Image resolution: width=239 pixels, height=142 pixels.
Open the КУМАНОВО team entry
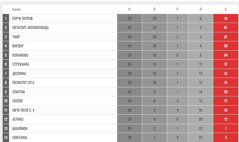pyautogui.click(x=20, y=55)
